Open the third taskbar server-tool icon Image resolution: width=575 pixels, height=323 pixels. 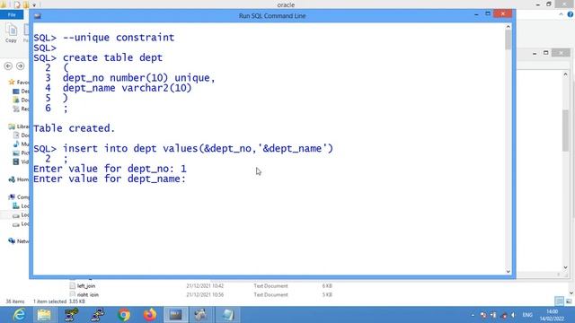tap(71, 315)
